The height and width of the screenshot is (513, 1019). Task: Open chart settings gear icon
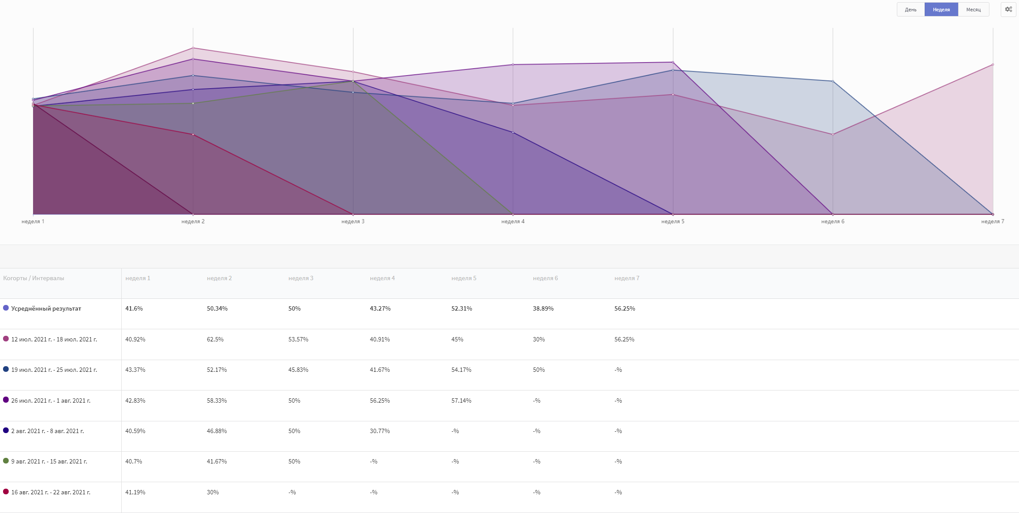pyautogui.click(x=1008, y=9)
